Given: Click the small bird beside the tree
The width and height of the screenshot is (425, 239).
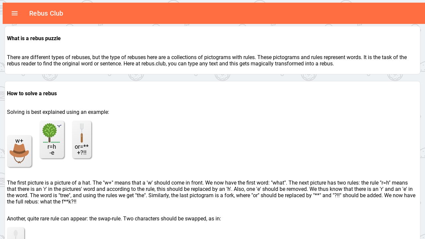Looking at the screenshot, I should coord(59,126).
